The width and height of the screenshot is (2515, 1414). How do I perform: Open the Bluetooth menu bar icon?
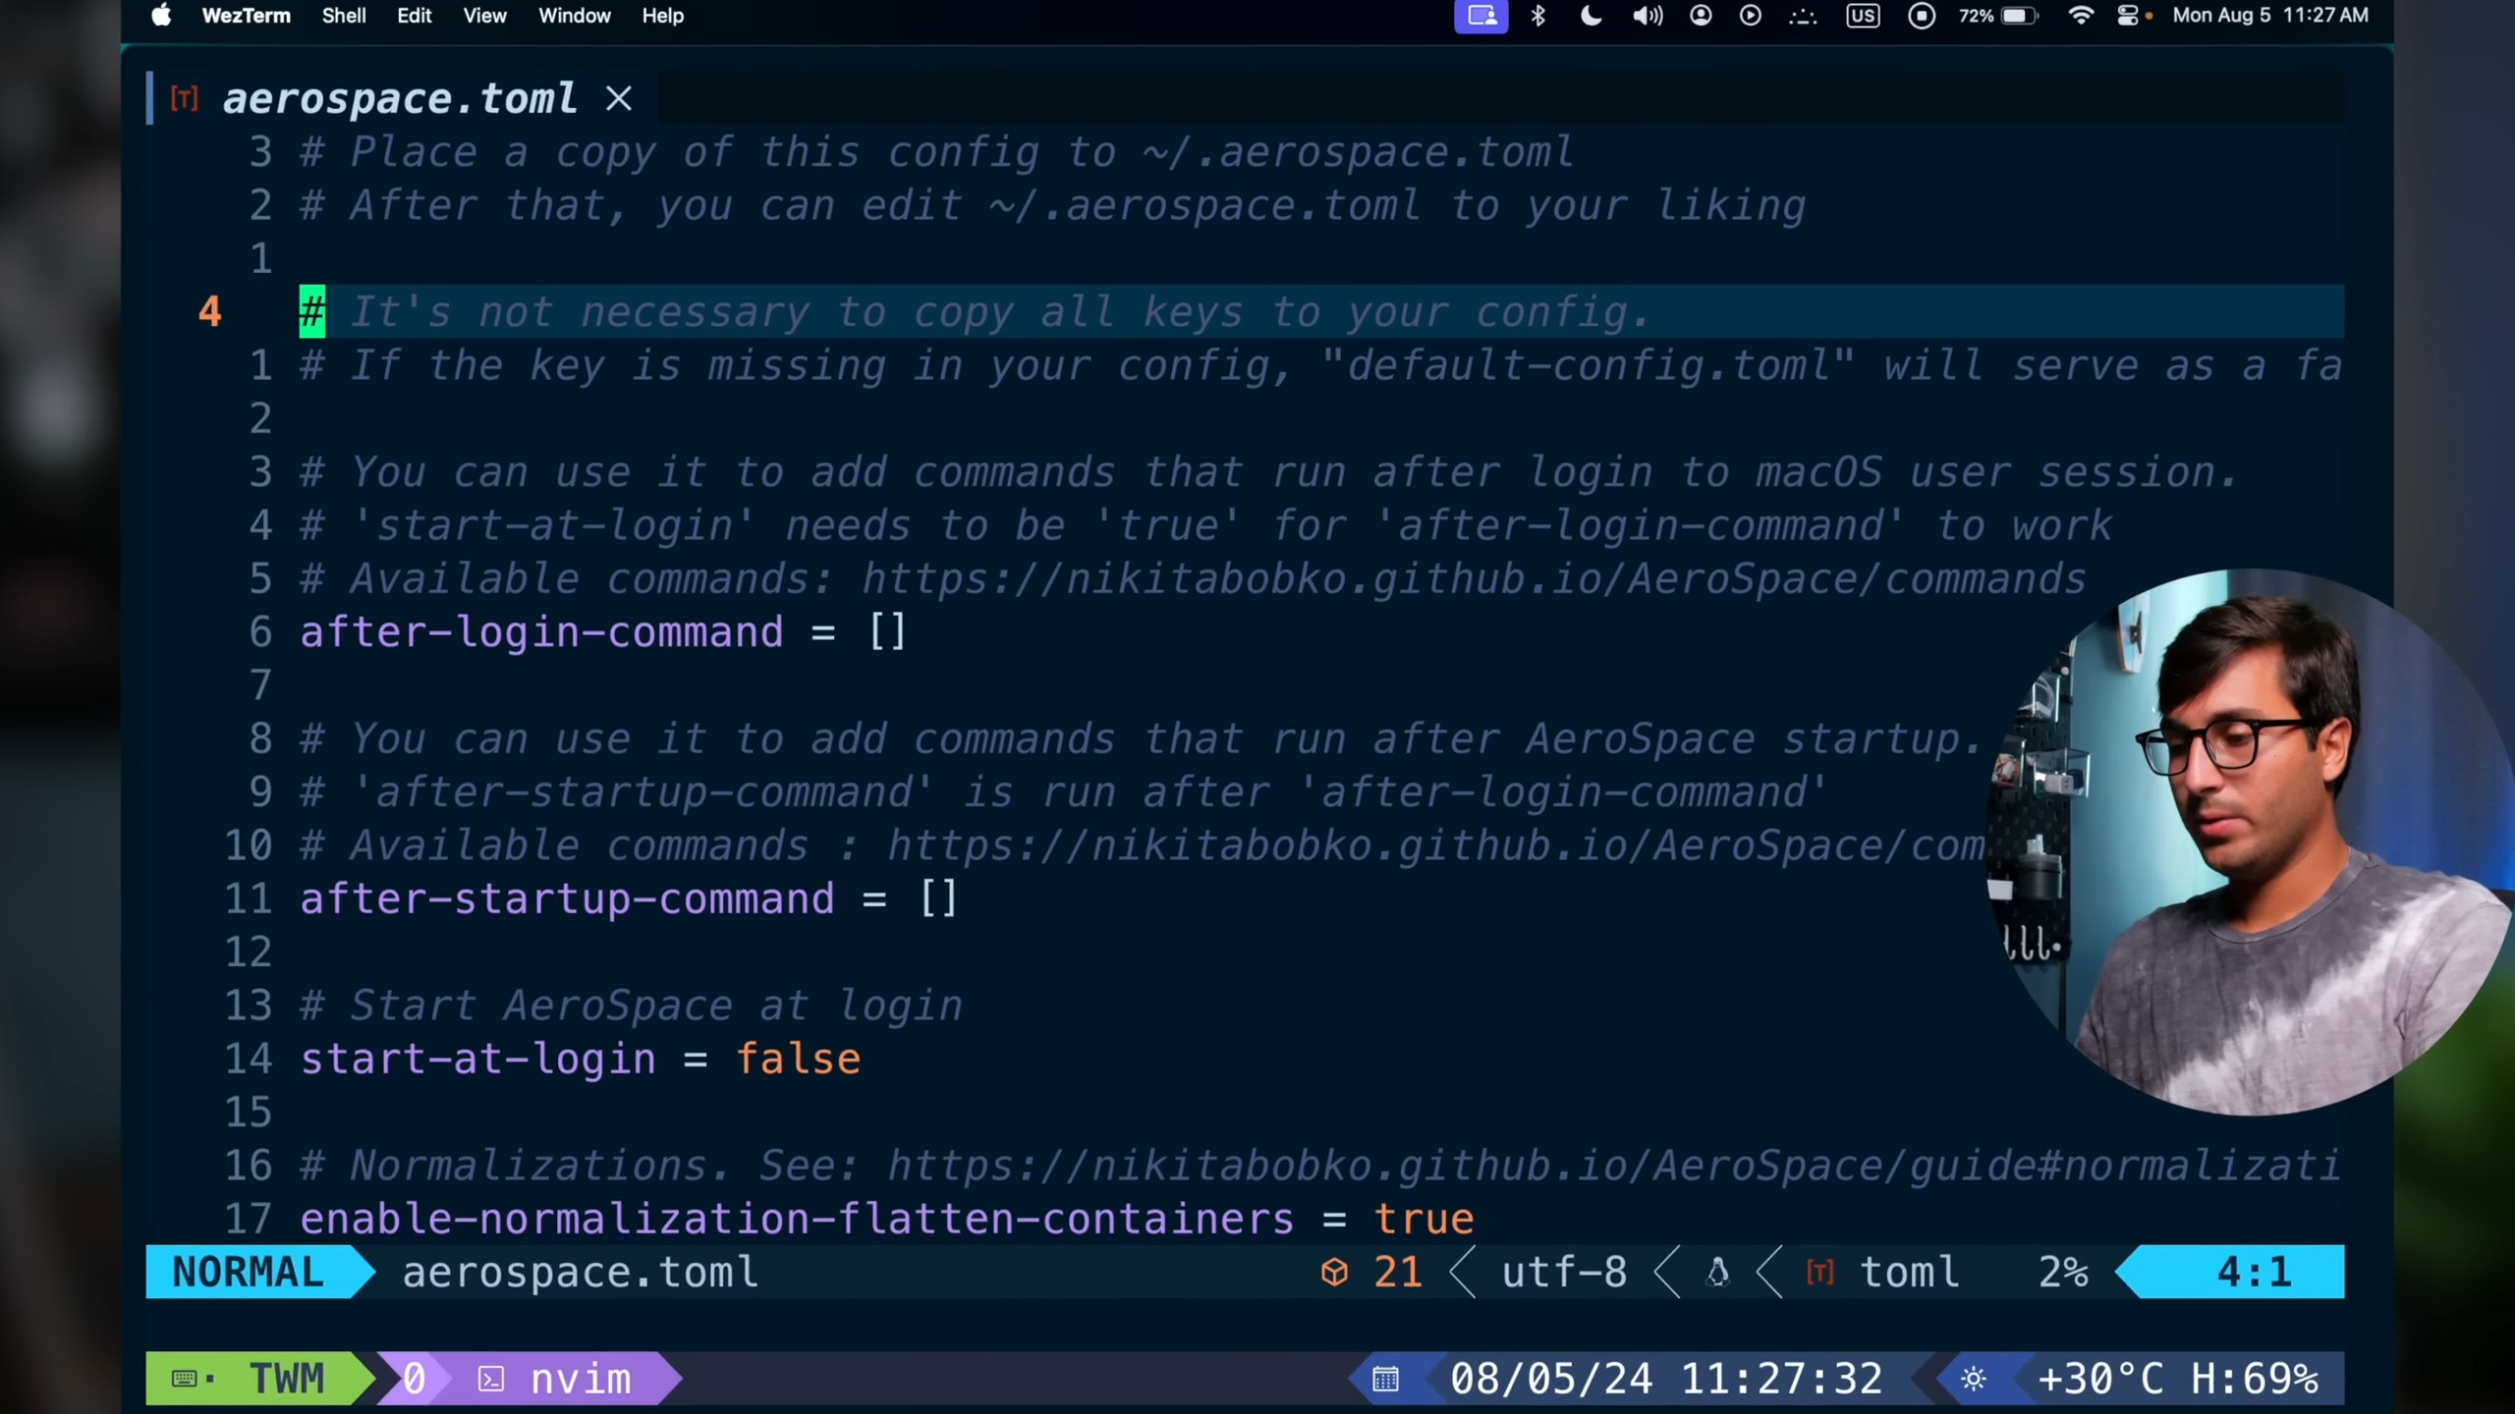[1538, 16]
